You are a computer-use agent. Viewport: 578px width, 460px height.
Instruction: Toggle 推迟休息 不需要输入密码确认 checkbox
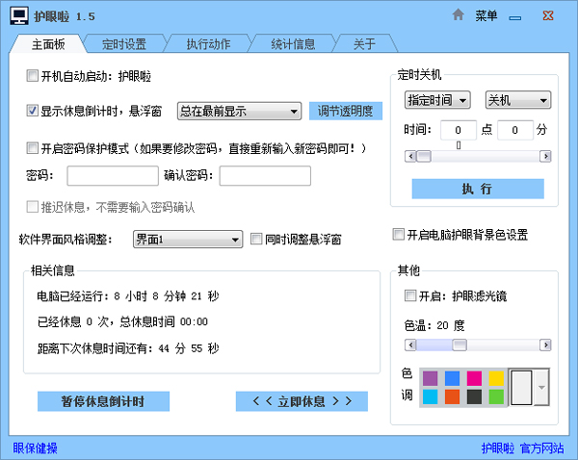(x=32, y=207)
